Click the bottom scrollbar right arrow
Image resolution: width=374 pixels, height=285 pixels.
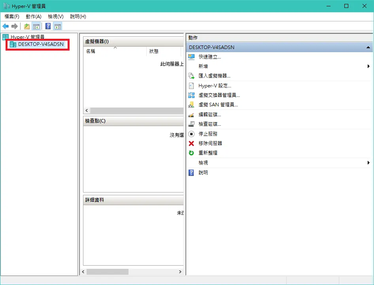[180, 272]
